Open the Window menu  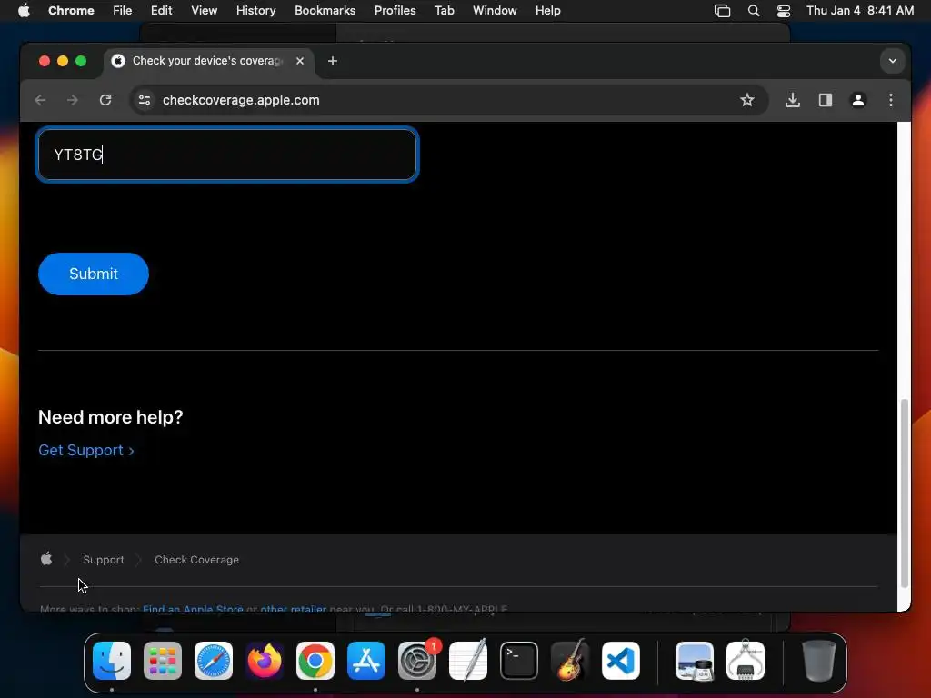(x=495, y=11)
